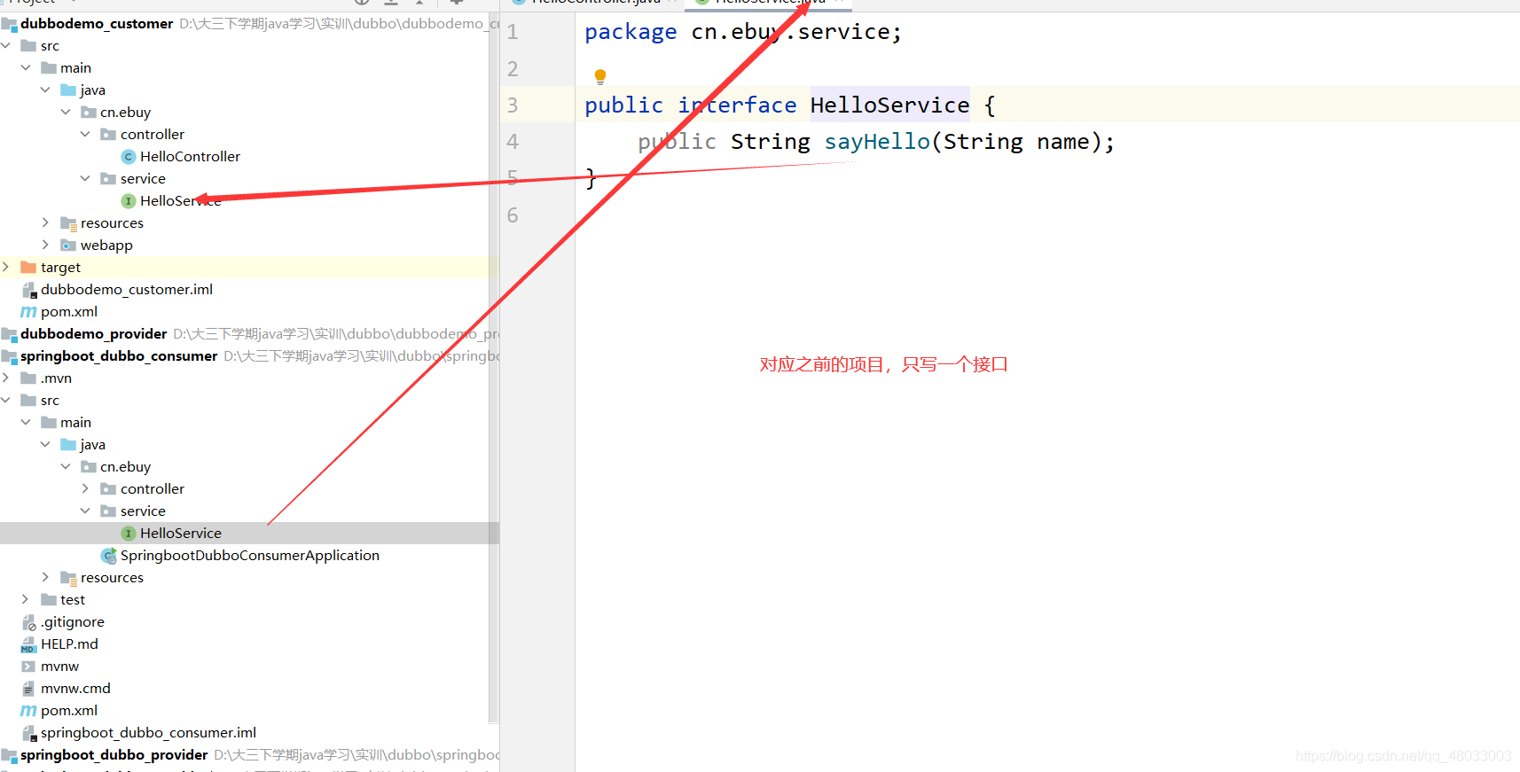The width and height of the screenshot is (1520, 772).
Task: Select SpringbootDubboConsumerApplication in the tree
Action: click(250, 556)
